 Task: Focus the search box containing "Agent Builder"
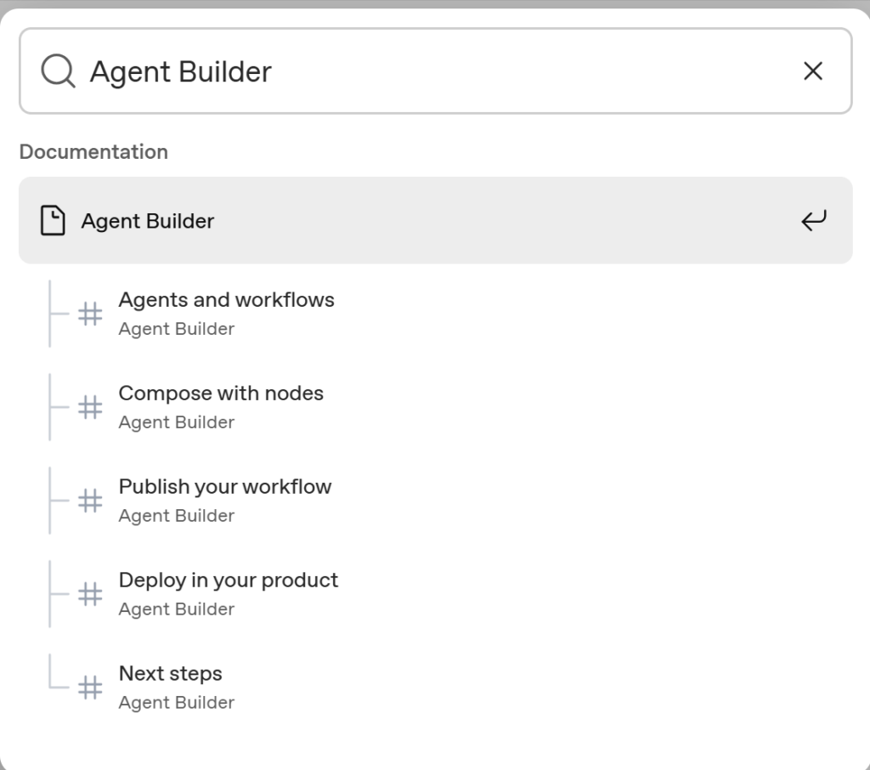(442, 71)
